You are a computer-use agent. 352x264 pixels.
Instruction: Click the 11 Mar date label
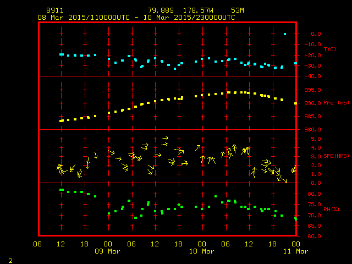click(x=296, y=251)
